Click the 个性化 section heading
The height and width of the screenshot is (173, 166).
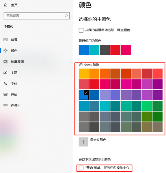coord(8,26)
